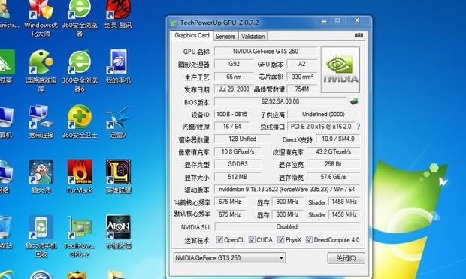Screen dimensions: 466x279
Task: Toggle the CUDA checkbox
Action: [252, 239]
